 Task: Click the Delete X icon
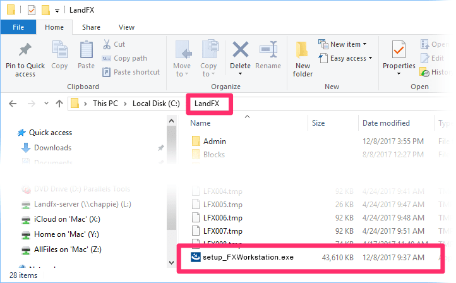click(x=241, y=49)
